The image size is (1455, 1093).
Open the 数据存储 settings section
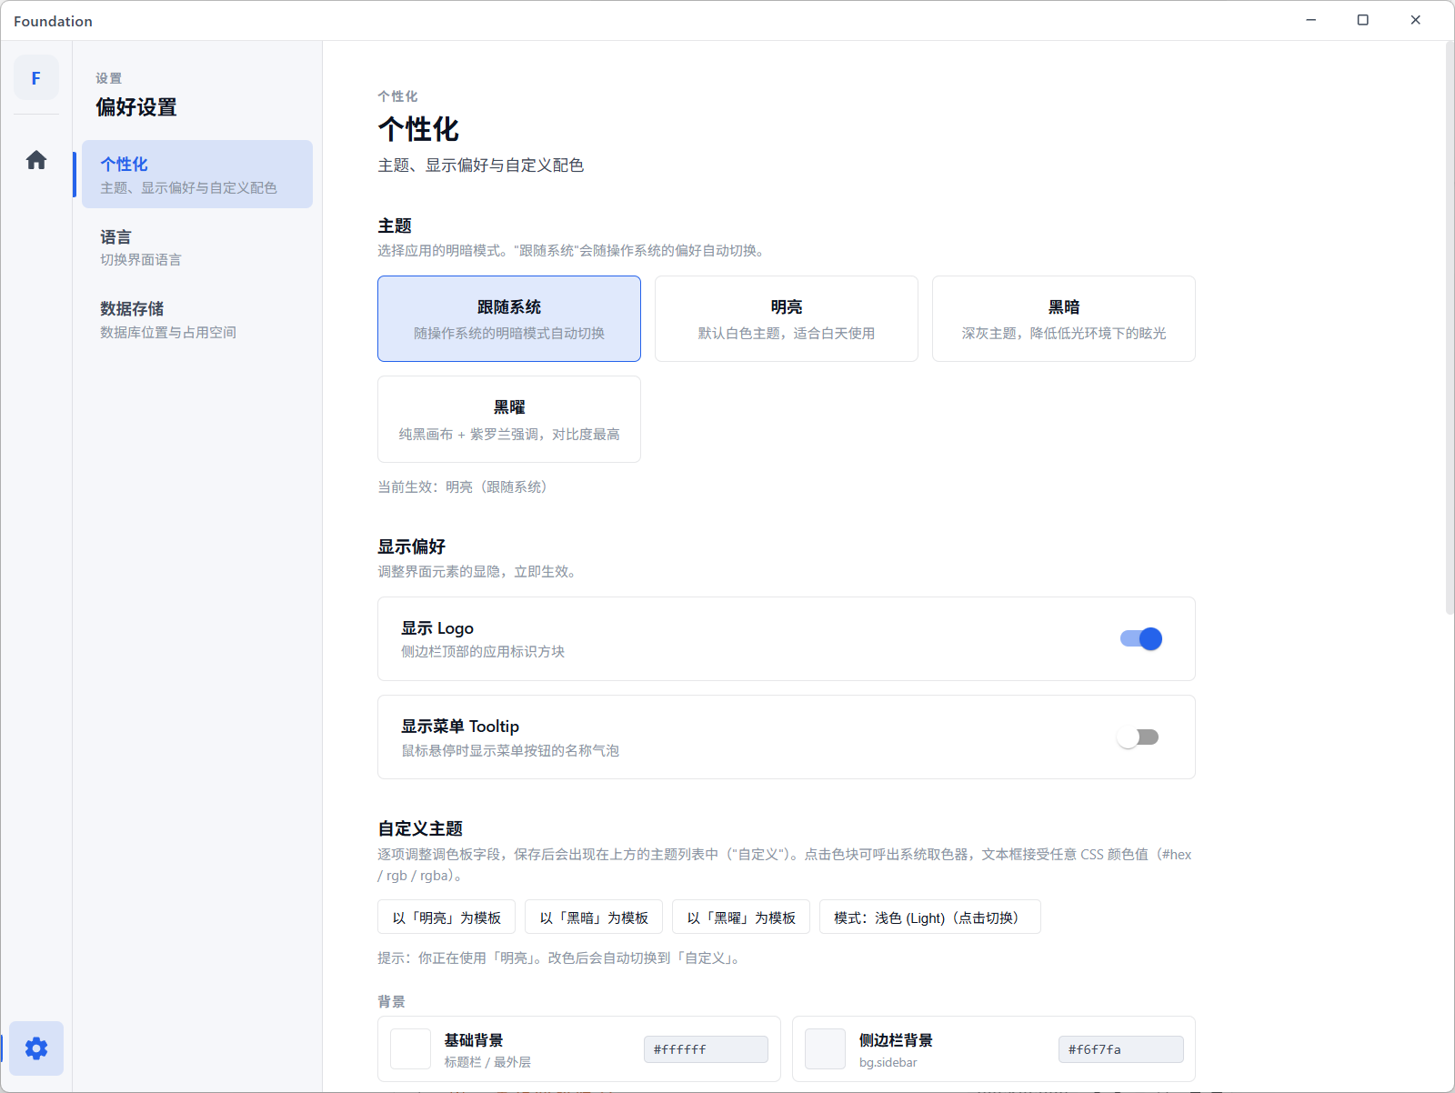coord(197,320)
